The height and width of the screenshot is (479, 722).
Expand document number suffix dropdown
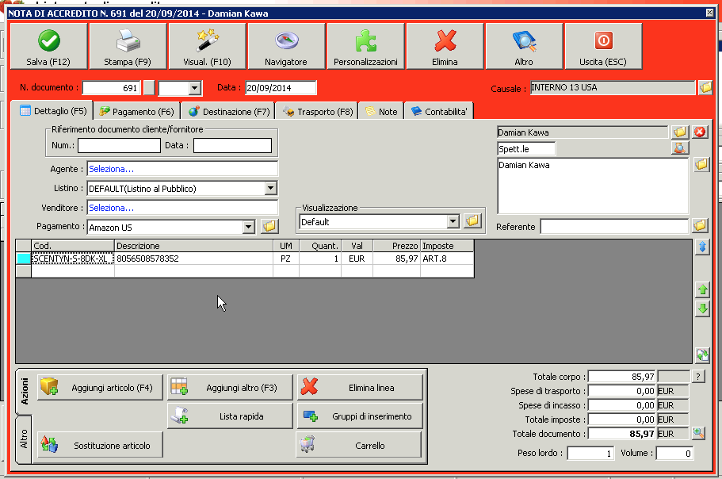tap(195, 87)
